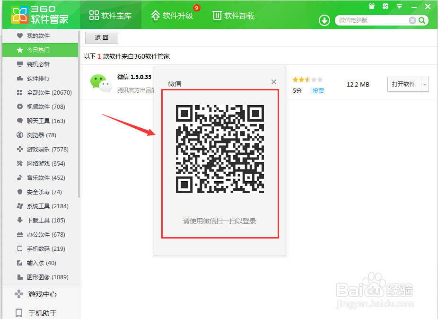Switch to the 软件宝库 tab
The image size is (438, 319).
(111, 15)
